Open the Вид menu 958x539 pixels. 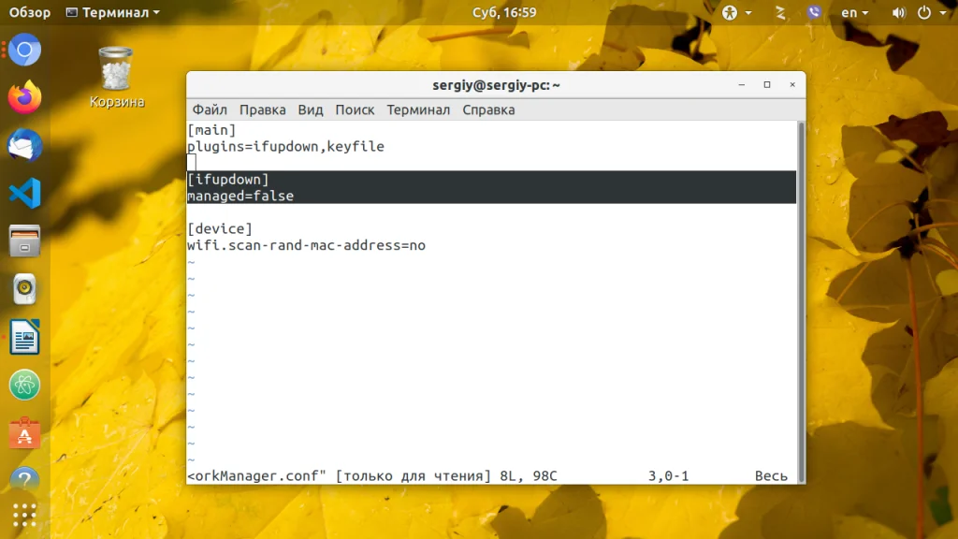click(x=311, y=110)
